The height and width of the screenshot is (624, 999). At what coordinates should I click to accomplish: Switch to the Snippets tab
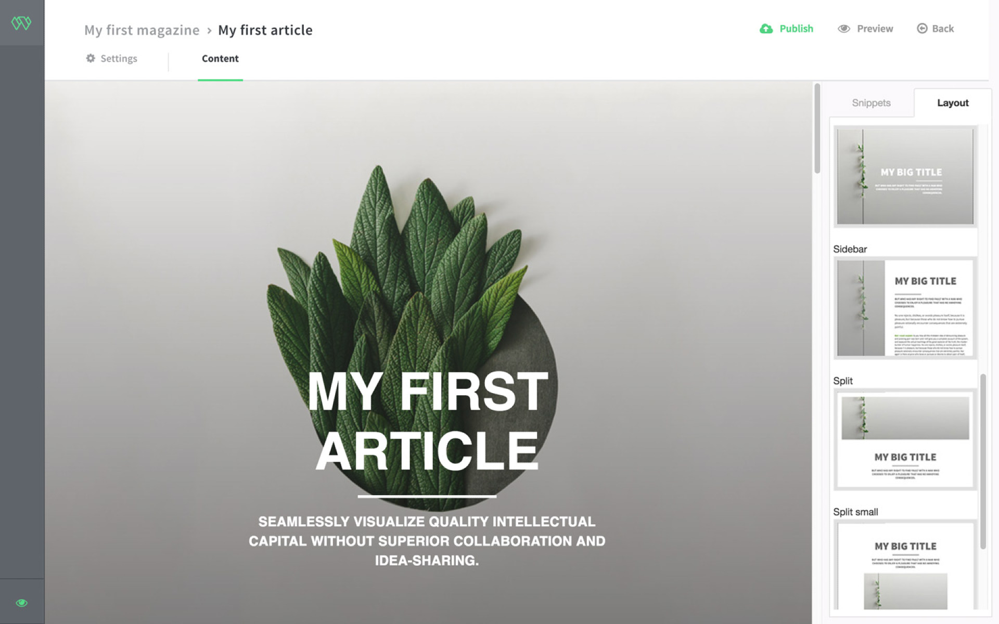(871, 103)
